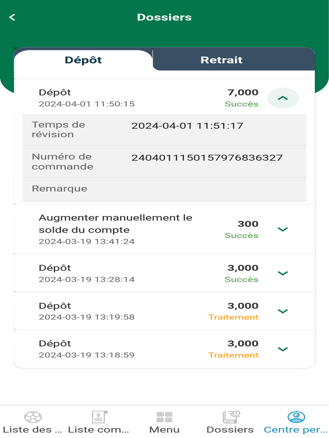Image resolution: width=329 pixels, height=438 pixels.
Task: Click the order number 240401115015797​6836327
Action: coord(207,158)
